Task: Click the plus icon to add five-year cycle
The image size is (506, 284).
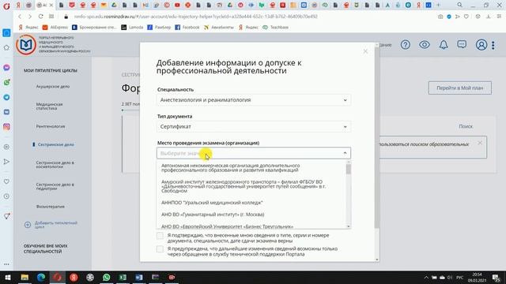Action: click(28, 225)
